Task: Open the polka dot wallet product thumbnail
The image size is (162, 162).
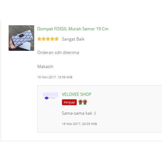Action: 21,38
